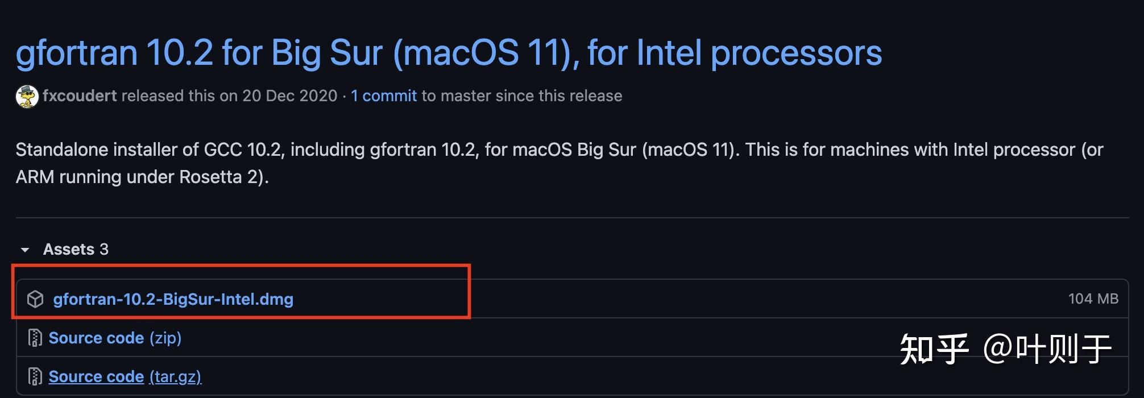Screen dimensions: 1144x398
Task: Download gfortran-10.2-BigSur-Intel.dmg
Action: pos(173,298)
